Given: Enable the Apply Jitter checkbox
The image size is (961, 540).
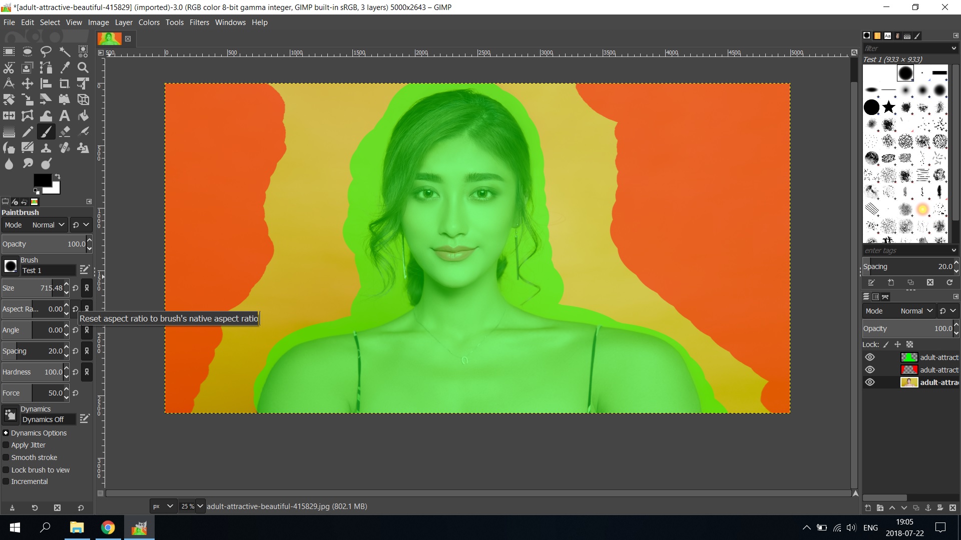Looking at the screenshot, I should [6, 445].
